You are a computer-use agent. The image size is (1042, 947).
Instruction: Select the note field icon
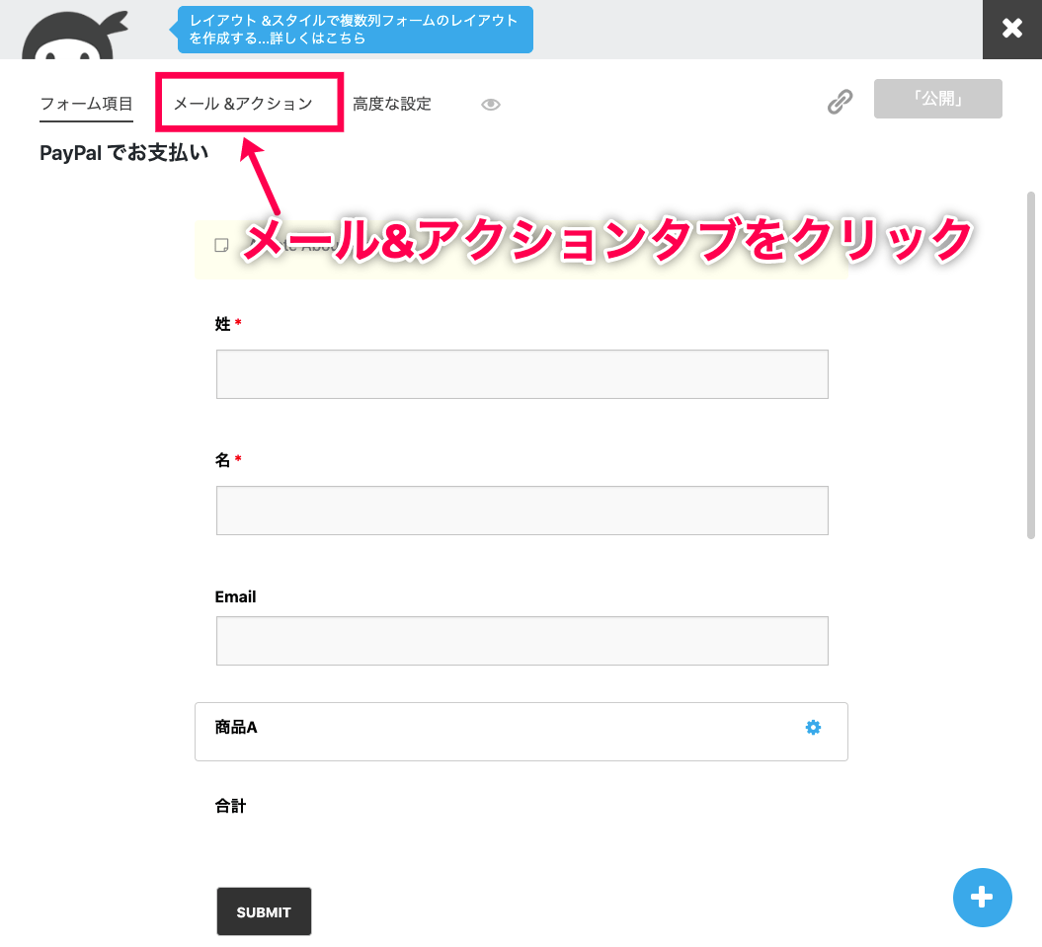coord(222,245)
